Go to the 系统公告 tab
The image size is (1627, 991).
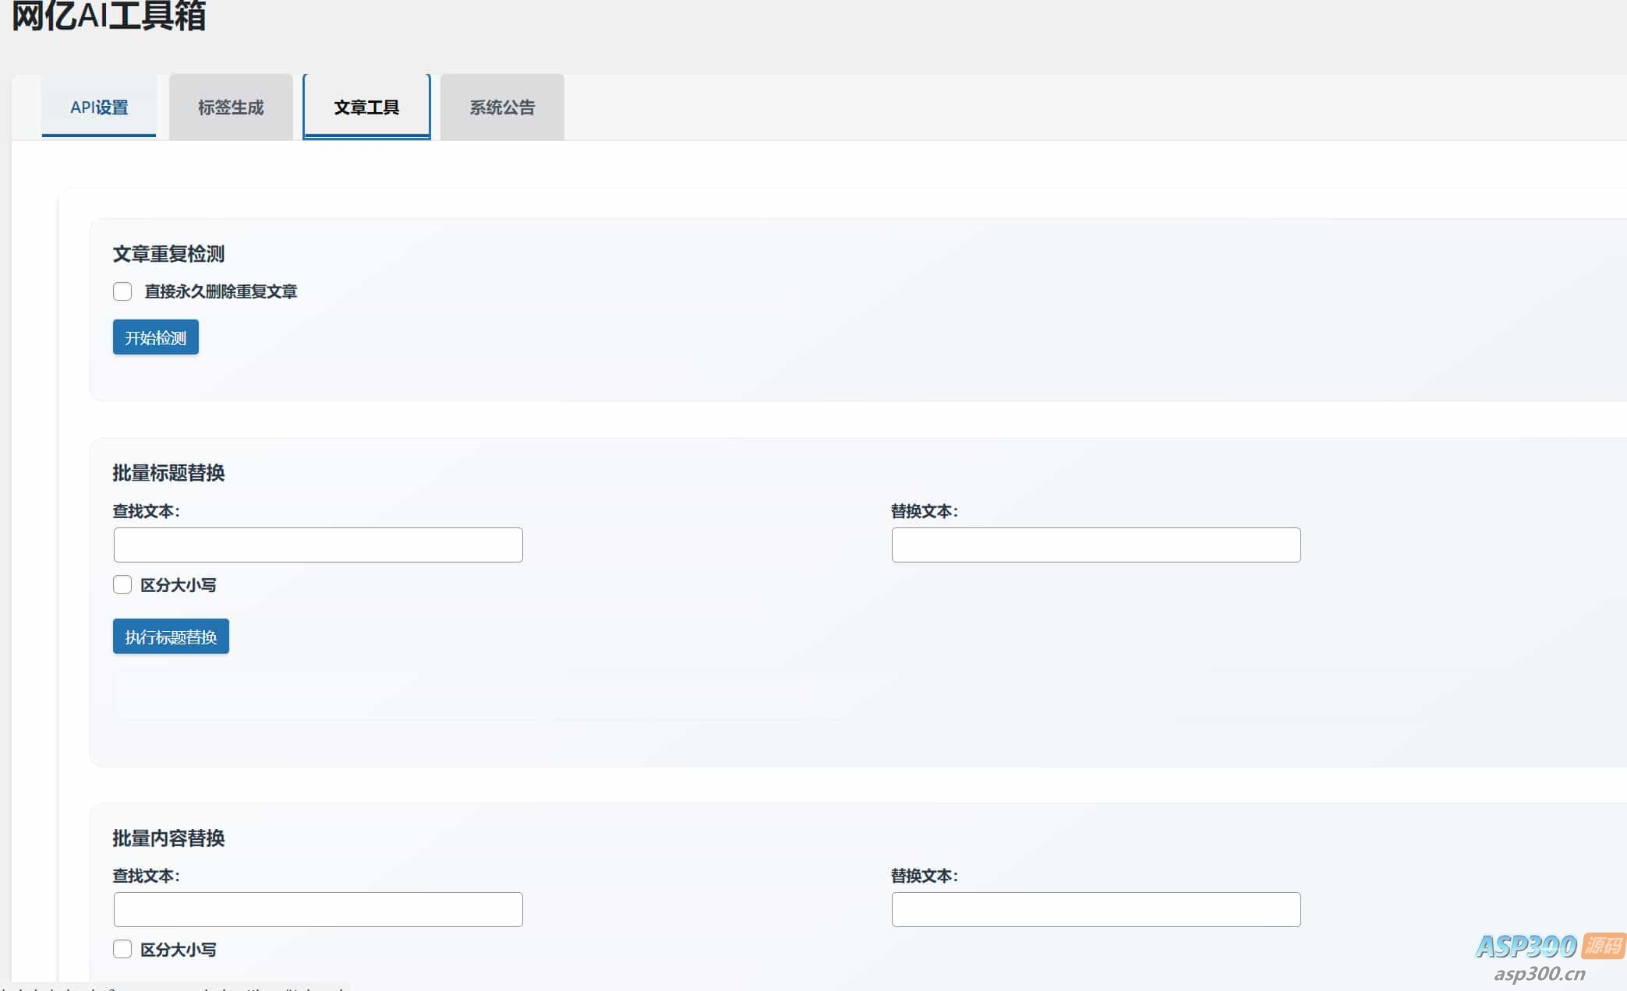502,108
